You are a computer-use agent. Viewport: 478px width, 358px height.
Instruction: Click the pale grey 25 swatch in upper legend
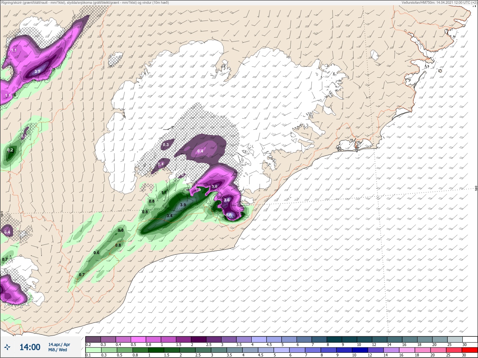coord(455,339)
